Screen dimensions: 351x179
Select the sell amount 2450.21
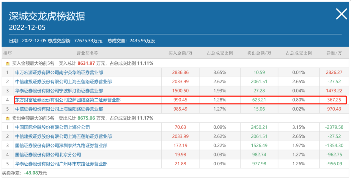(x=259, y=127)
